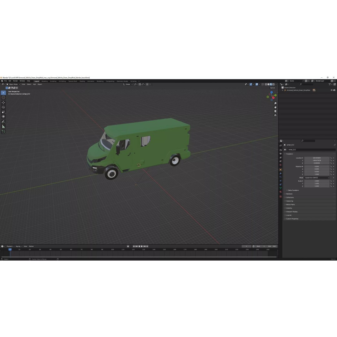Open the Object Data properties tab
The image size is (337, 337).
tap(281, 188)
